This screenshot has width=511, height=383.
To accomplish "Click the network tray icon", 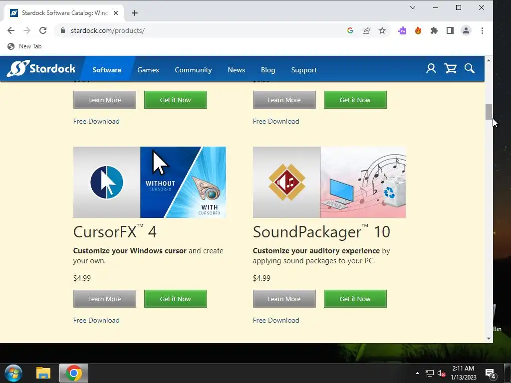I will pyautogui.click(x=429, y=373).
